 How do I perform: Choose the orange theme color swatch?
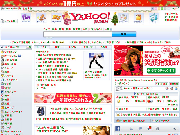coord(159,8)
